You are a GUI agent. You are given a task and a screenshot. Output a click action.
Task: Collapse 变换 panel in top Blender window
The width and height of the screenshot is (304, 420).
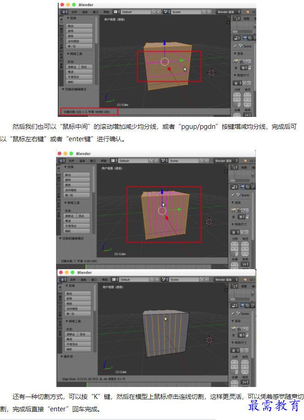tap(68, 18)
